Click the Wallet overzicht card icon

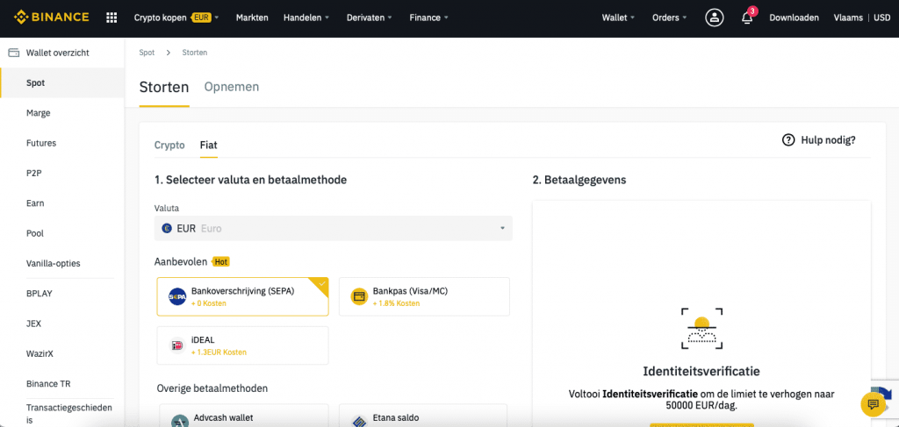tap(14, 53)
